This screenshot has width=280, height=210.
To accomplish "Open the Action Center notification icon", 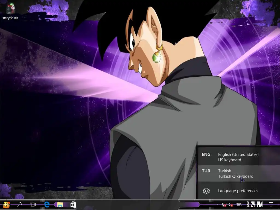I will click(271, 205).
